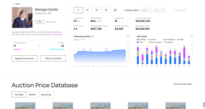The height and width of the screenshot is (109, 205).
Task: Switch to Top sales tab
Action: click(x=19, y=94)
